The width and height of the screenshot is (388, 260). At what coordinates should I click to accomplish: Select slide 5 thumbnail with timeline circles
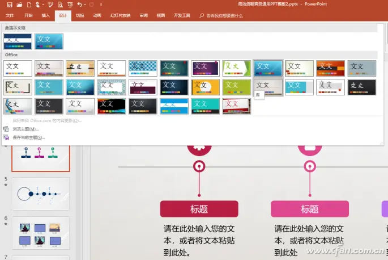(x=41, y=194)
